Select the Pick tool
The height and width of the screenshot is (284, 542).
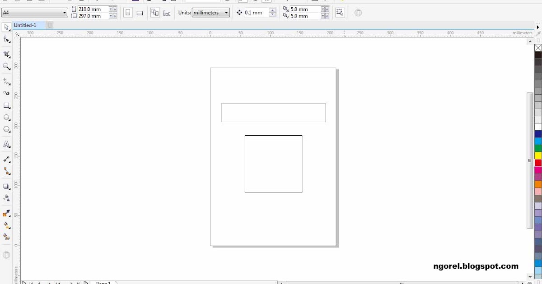(x=6, y=27)
